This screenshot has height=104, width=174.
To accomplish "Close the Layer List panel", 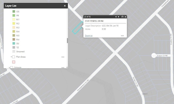I will pyautogui.click(x=65, y=6).
